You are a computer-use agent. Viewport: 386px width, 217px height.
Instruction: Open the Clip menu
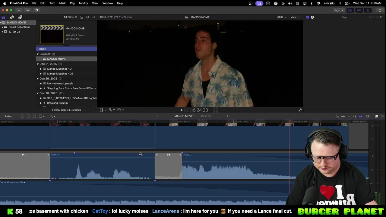point(72,3)
